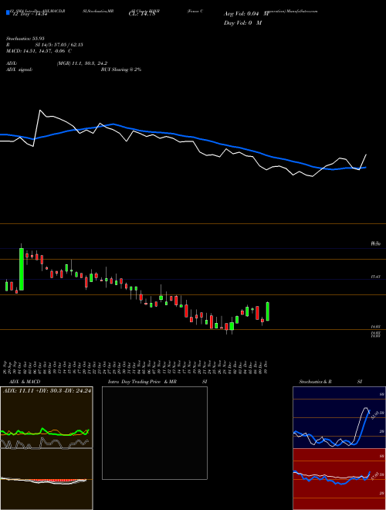Click the 'BUY Slowing @ 2%' signal text

(x=121, y=70)
